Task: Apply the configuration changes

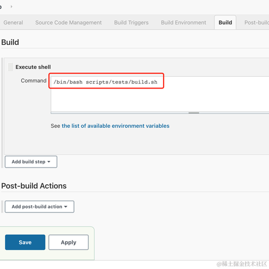Action: [x=68, y=242]
